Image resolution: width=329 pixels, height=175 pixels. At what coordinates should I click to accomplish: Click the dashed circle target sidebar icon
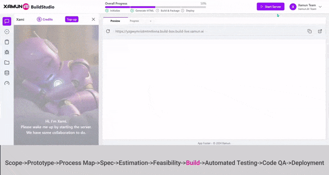pyautogui.click(x=7, y=32)
